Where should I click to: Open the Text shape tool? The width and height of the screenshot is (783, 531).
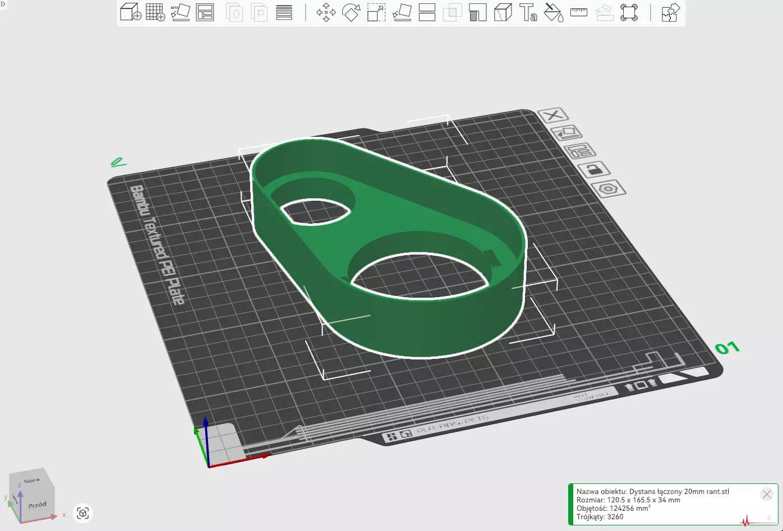(528, 12)
